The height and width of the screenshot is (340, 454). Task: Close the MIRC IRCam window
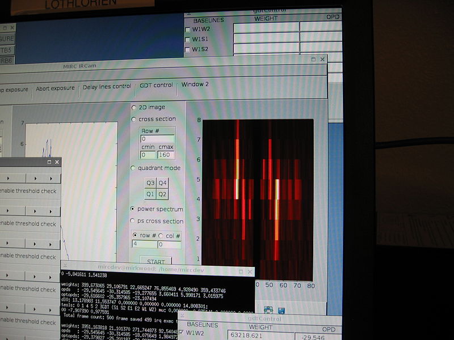coord(322,59)
